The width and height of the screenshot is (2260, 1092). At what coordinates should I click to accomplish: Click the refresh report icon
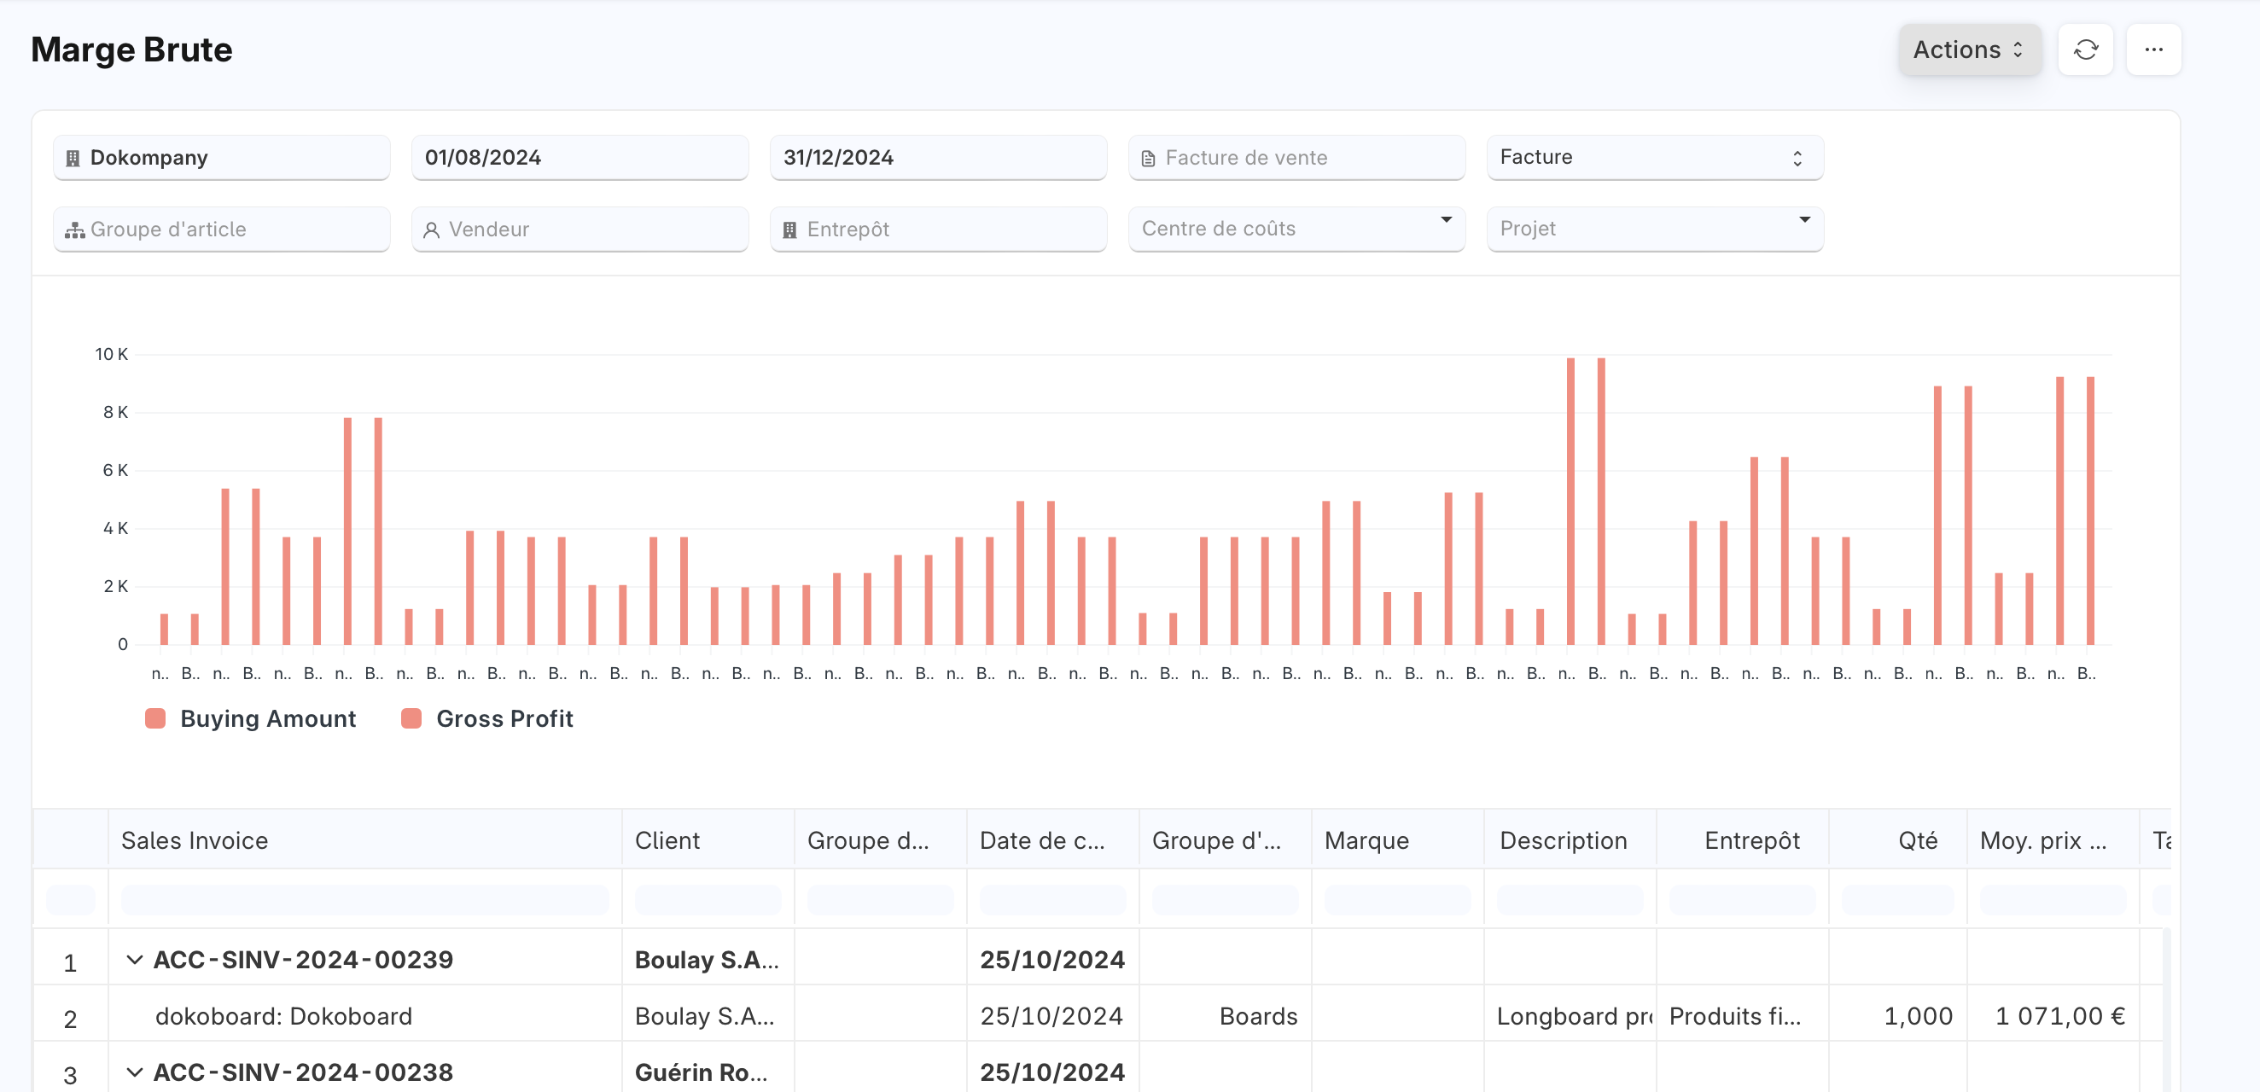[x=2084, y=50]
